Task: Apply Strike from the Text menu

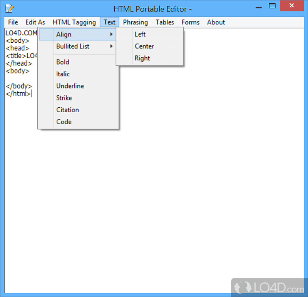Action: (x=79, y=98)
